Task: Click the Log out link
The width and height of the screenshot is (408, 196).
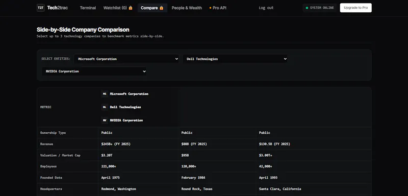Action: click(266, 8)
